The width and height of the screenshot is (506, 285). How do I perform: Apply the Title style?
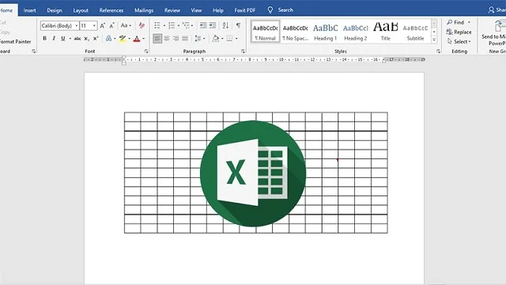[x=386, y=32]
